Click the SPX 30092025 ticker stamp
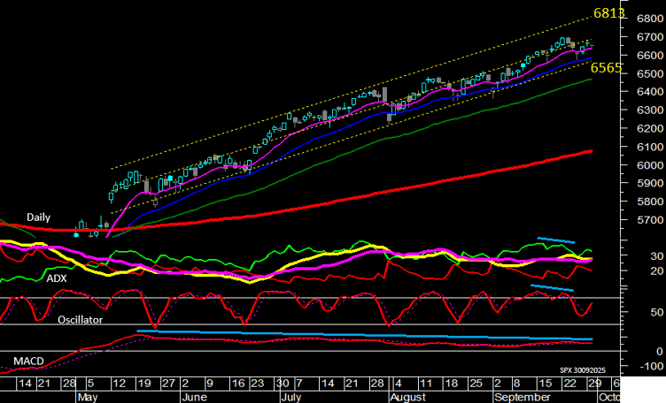 tap(585, 370)
